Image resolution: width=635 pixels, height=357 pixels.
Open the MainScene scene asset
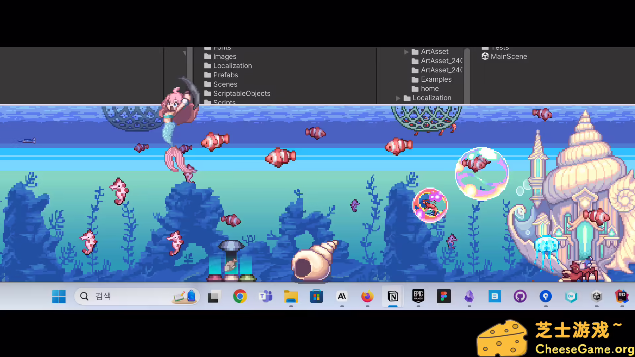(508, 57)
